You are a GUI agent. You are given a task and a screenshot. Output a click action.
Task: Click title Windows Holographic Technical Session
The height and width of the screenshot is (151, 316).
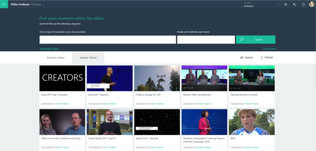click(204, 140)
